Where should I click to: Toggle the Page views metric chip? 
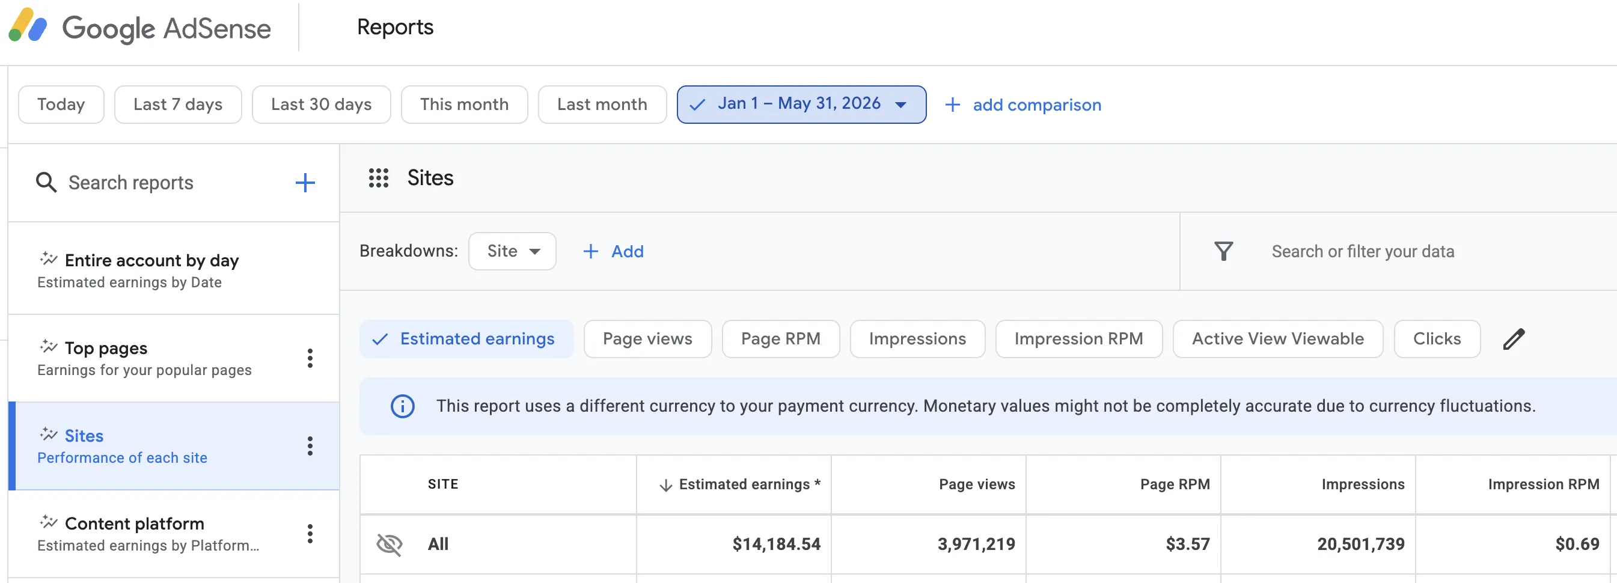(647, 339)
